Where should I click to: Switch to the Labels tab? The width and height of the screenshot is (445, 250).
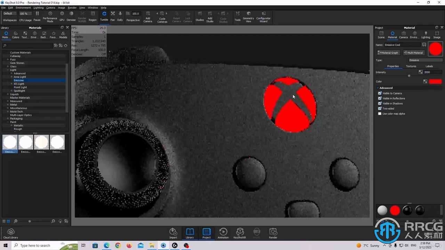point(429,66)
